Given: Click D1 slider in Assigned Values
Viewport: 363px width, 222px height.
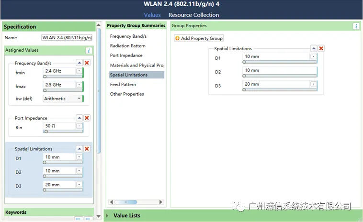Looking at the screenshot, I should (63, 163).
